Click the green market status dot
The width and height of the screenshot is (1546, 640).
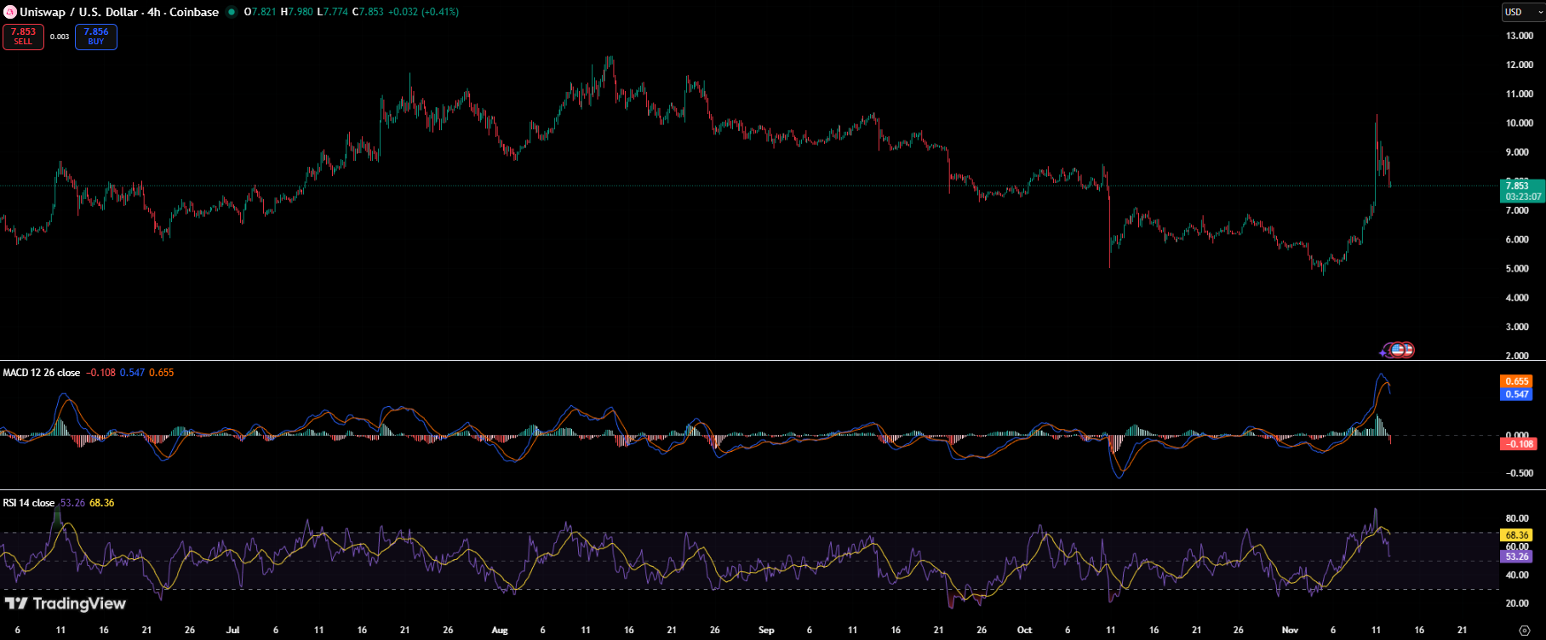point(232,12)
